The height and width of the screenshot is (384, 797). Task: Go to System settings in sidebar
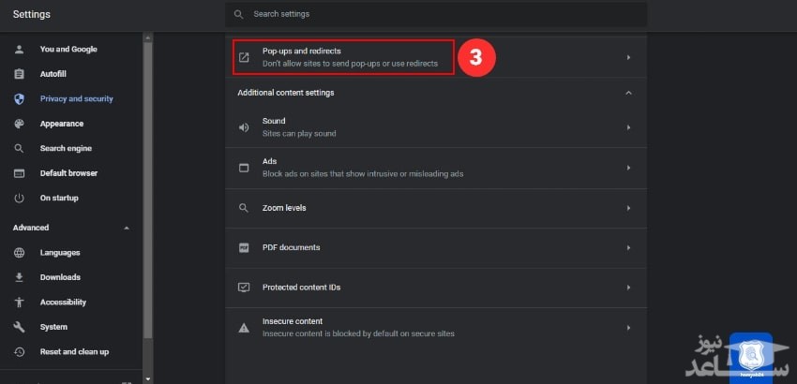click(x=53, y=327)
